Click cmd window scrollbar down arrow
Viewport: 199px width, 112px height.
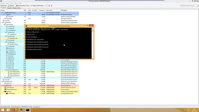pyautogui.click(x=93, y=58)
